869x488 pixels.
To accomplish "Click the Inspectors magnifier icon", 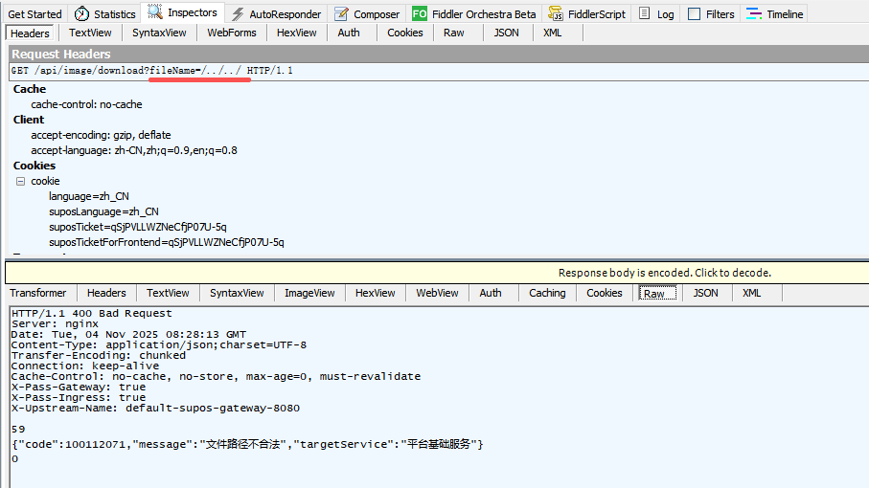I will (x=154, y=13).
